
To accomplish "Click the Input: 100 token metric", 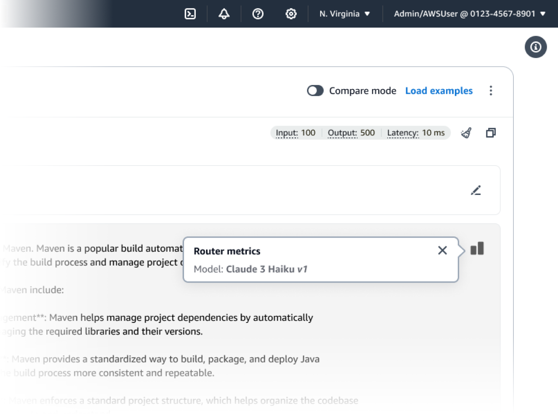I will point(295,133).
